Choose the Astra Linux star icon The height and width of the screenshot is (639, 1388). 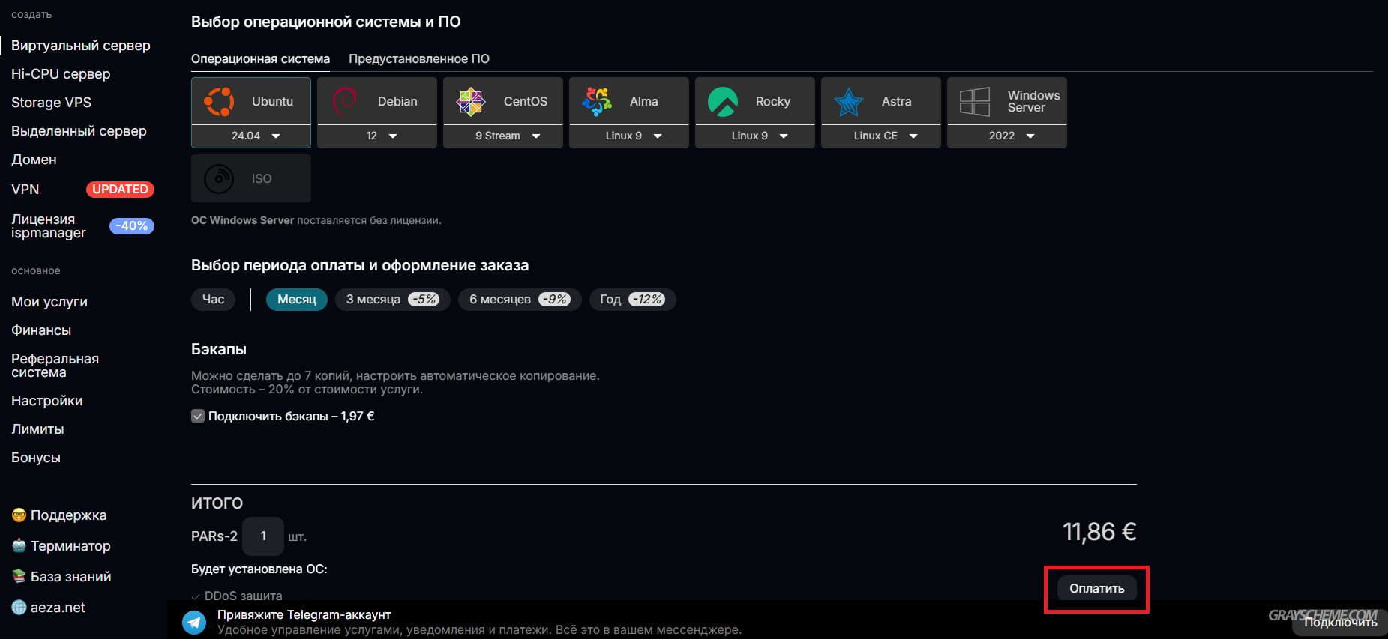849,101
